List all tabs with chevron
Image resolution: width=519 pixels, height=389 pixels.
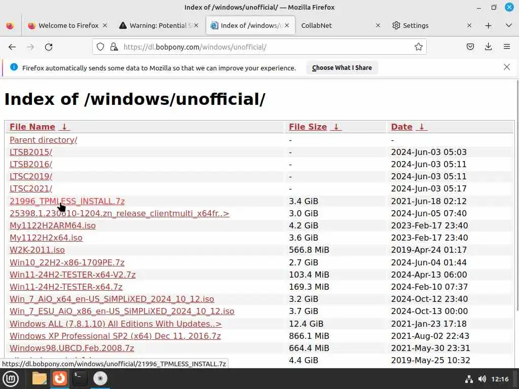tap(509, 25)
